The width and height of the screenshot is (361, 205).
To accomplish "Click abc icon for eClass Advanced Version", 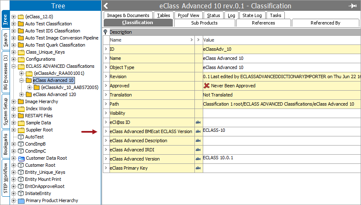I will pyautogui.click(x=198, y=159).
